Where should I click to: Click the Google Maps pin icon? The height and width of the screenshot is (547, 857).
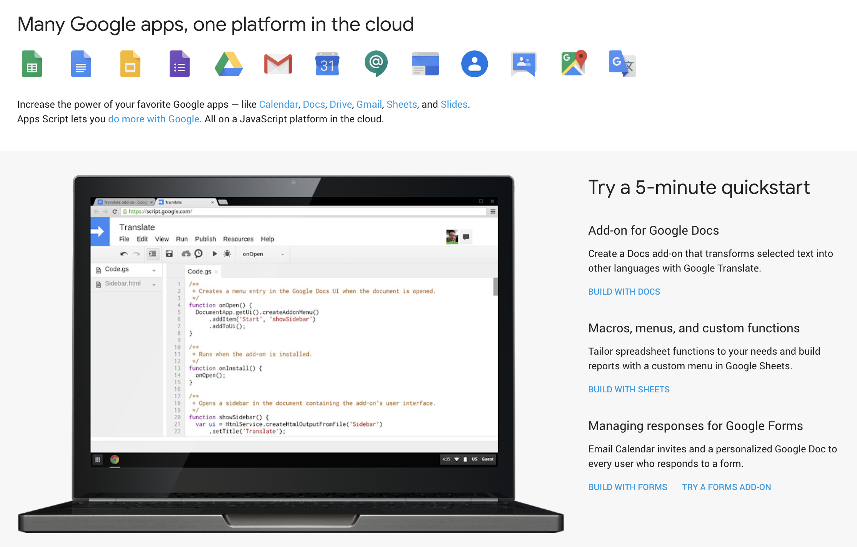[573, 63]
